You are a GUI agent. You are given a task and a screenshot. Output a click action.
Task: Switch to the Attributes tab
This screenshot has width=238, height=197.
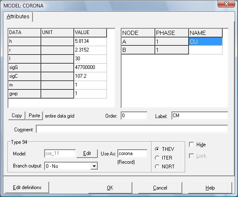[x=18, y=16]
